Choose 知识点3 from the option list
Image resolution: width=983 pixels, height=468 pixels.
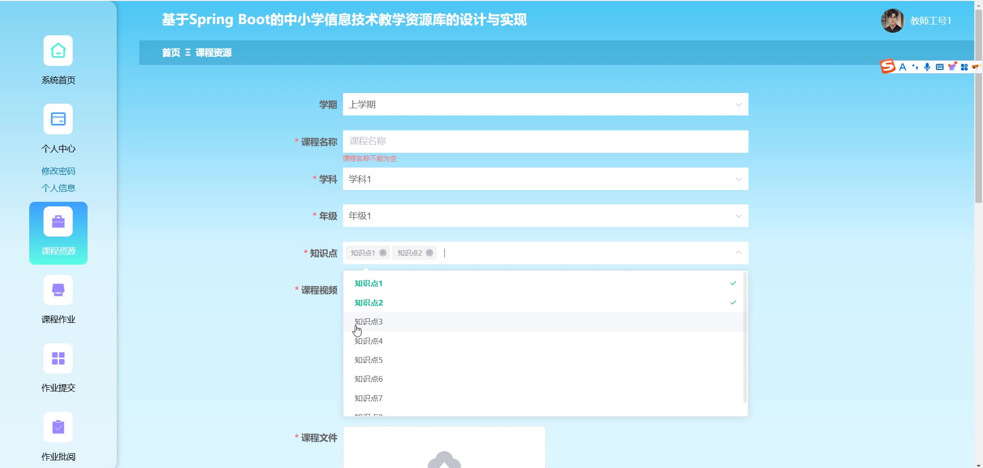pos(545,321)
